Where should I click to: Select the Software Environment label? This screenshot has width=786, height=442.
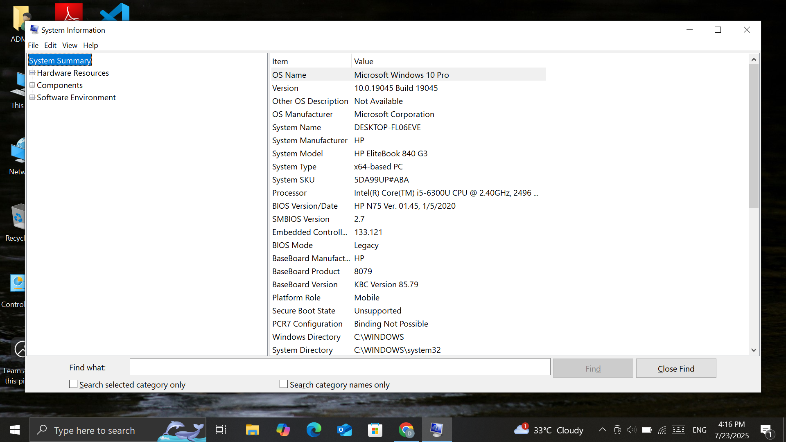pyautogui.click(x=76, y=97)
